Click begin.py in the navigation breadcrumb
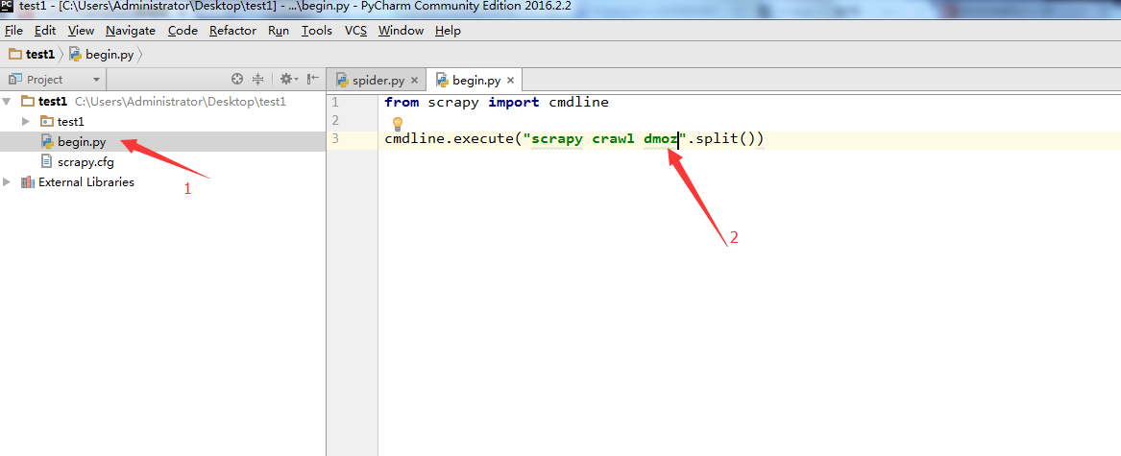Viewport: 1121px width, 456px height. pyautogui.click(x=110, y=55)
